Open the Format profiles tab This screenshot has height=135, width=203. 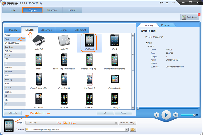[x=63, y=30]
